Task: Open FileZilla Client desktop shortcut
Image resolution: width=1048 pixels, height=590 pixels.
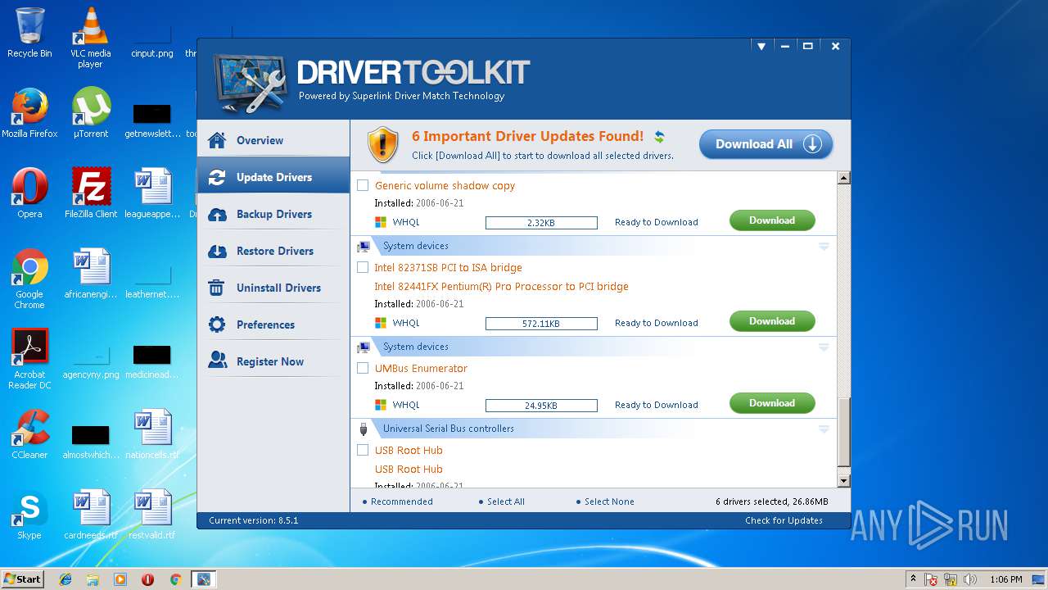Action: [91, 193]
